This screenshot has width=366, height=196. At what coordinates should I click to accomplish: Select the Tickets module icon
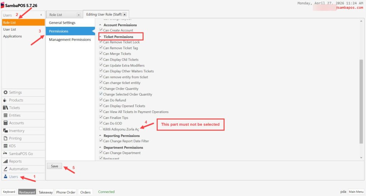tap(5, 108)
